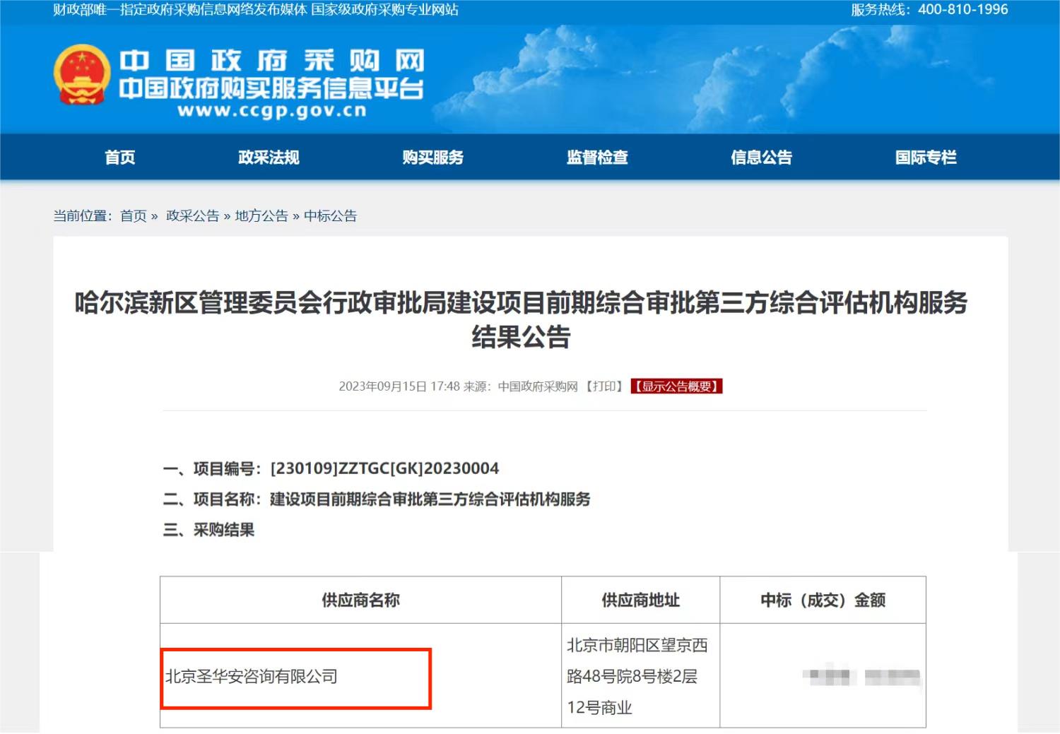Click the service hotline 400-810-1996
Viewport: 1060px width, 734px height.
pos(962,10)
